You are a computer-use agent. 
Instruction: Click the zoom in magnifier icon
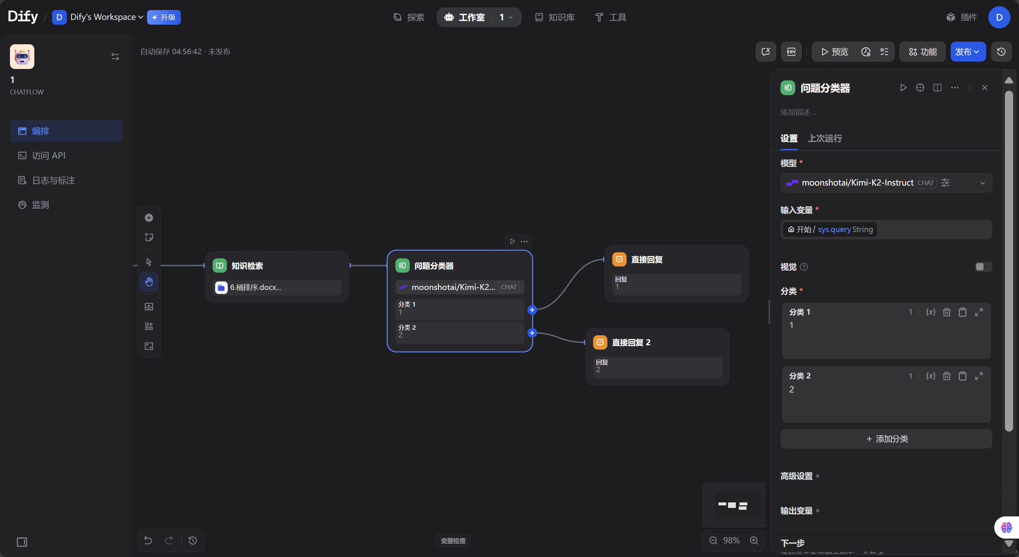point(754,540)
